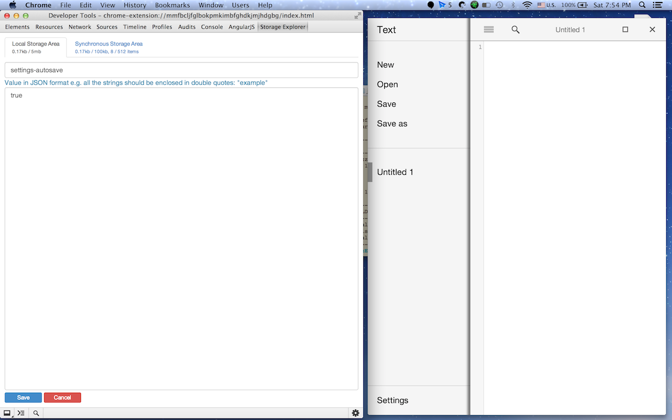The width and height of the screenshot is (672, 420).
Task: Save the storage value
Action: click(x=23, y=397)
